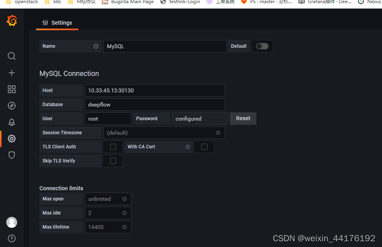Open the Explore compass icon
Viewport: 382px width, 247px height.
click(11, 106)
